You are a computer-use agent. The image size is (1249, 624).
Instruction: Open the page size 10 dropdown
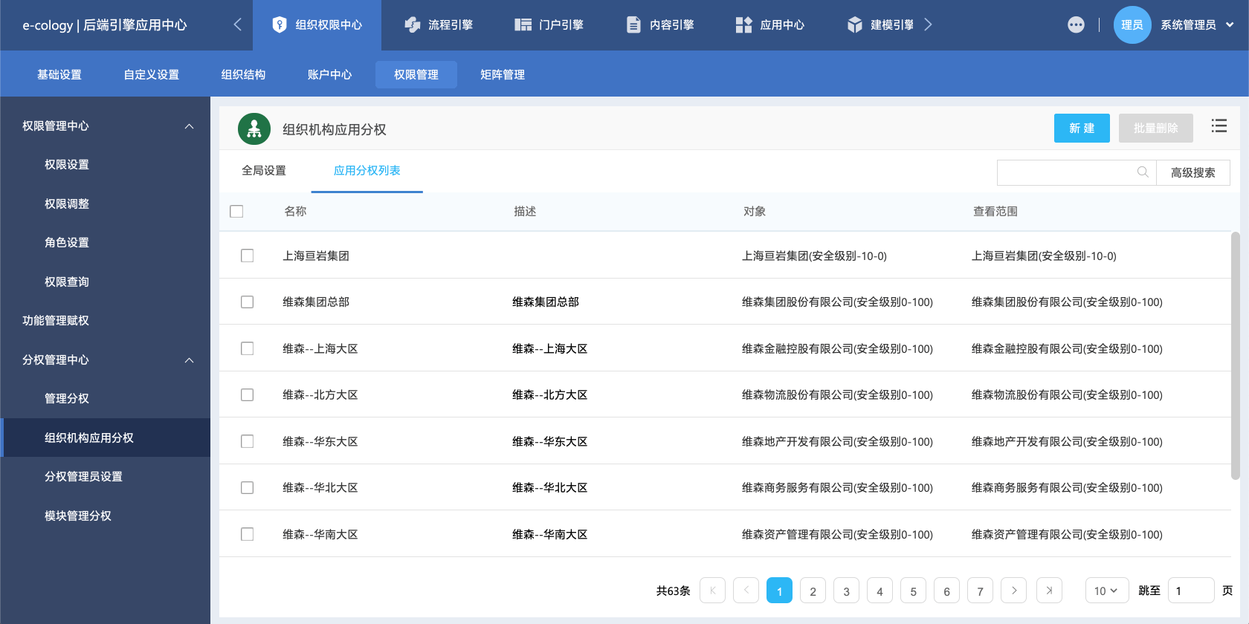click(1107, 591)
